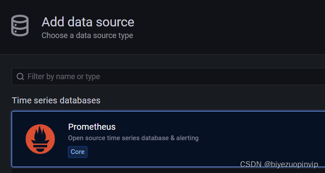Image resolution: width=325 pixels, height=173 pixels.
Task: Click the placeholder text 'Filter by name'
Action: coord(51,77)
